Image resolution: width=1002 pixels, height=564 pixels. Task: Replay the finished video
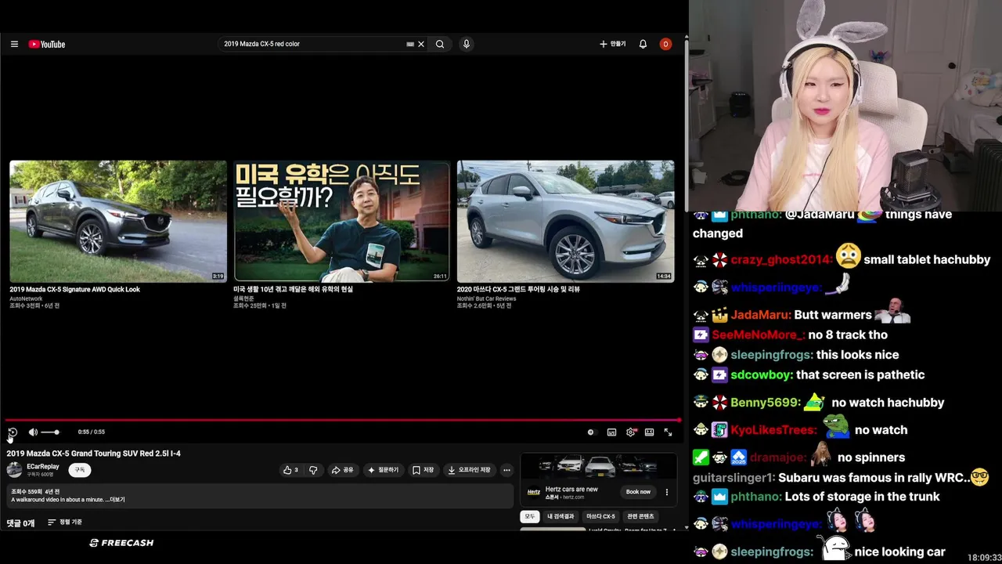13,432
